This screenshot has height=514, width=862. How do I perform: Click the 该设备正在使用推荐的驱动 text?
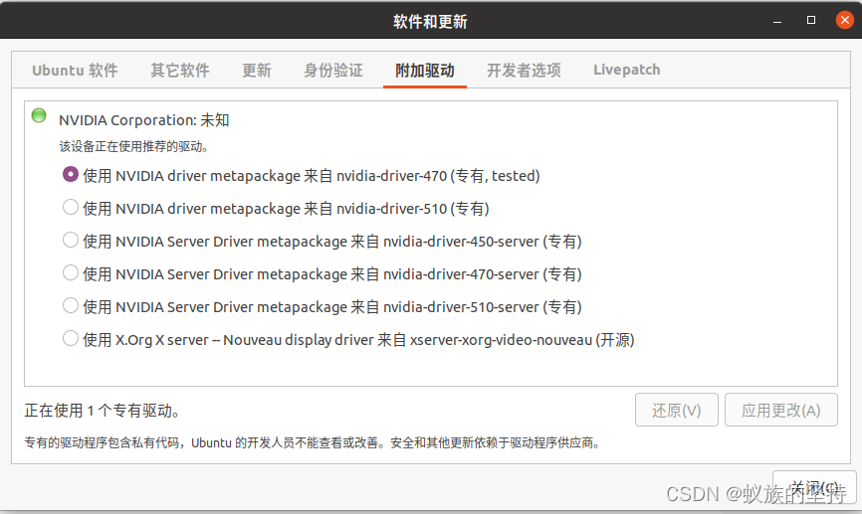click(133, 146)
